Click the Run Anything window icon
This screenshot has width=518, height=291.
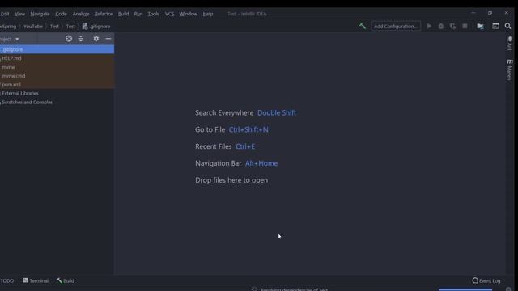495,26
